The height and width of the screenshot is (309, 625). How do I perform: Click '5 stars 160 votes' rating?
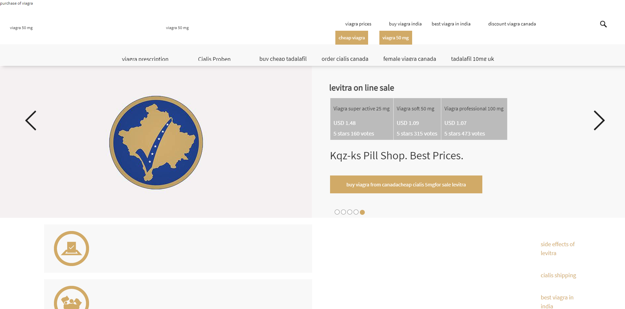[x=354, y=134]
